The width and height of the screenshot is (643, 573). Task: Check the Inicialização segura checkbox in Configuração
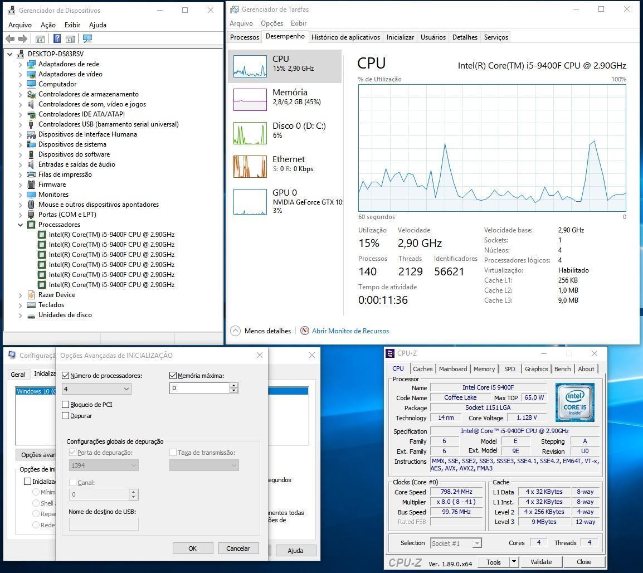coord(27,482)
